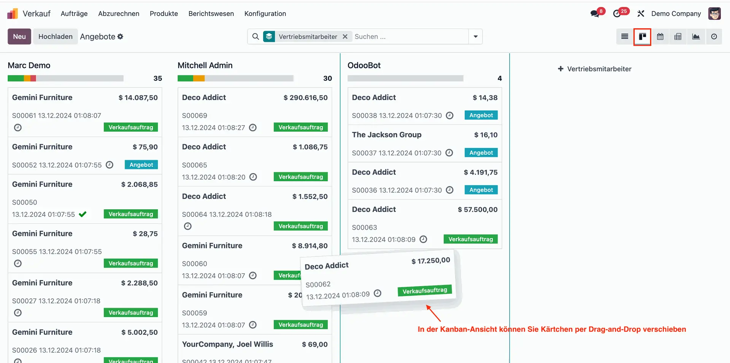Click activity clock on S00038 card

tap(450, 115)
